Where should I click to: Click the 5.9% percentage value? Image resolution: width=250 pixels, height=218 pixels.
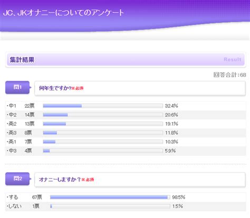point(170,151)
